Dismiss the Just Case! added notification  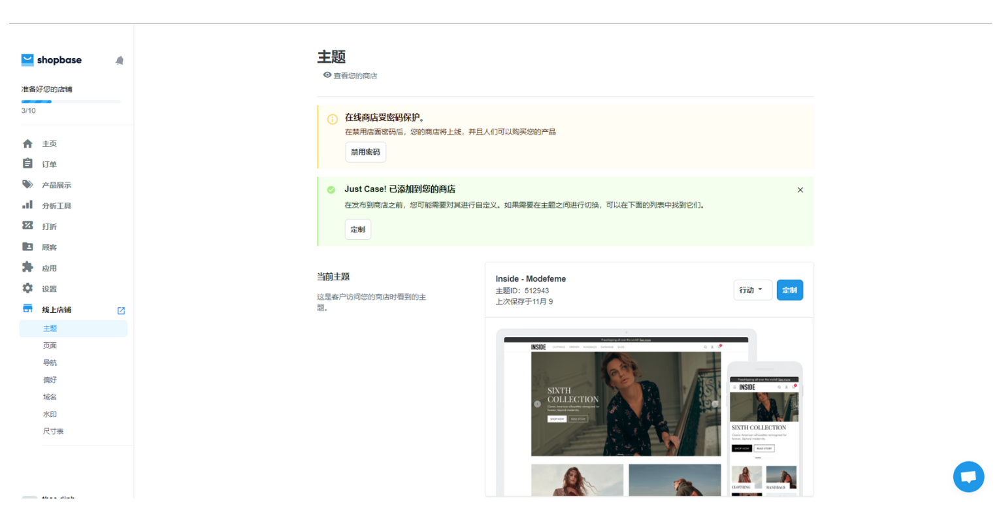800,189
